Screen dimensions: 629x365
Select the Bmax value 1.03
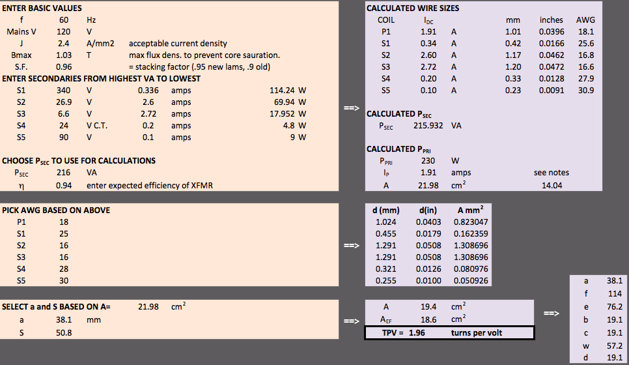[x=64, y=55]
